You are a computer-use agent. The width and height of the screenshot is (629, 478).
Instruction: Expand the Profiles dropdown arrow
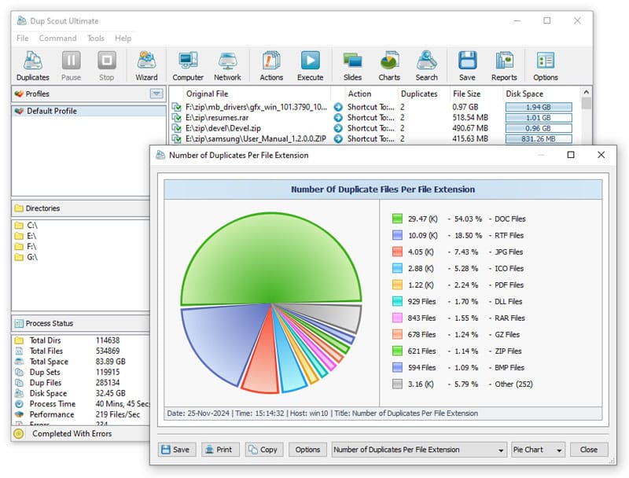tap(156, 94)
